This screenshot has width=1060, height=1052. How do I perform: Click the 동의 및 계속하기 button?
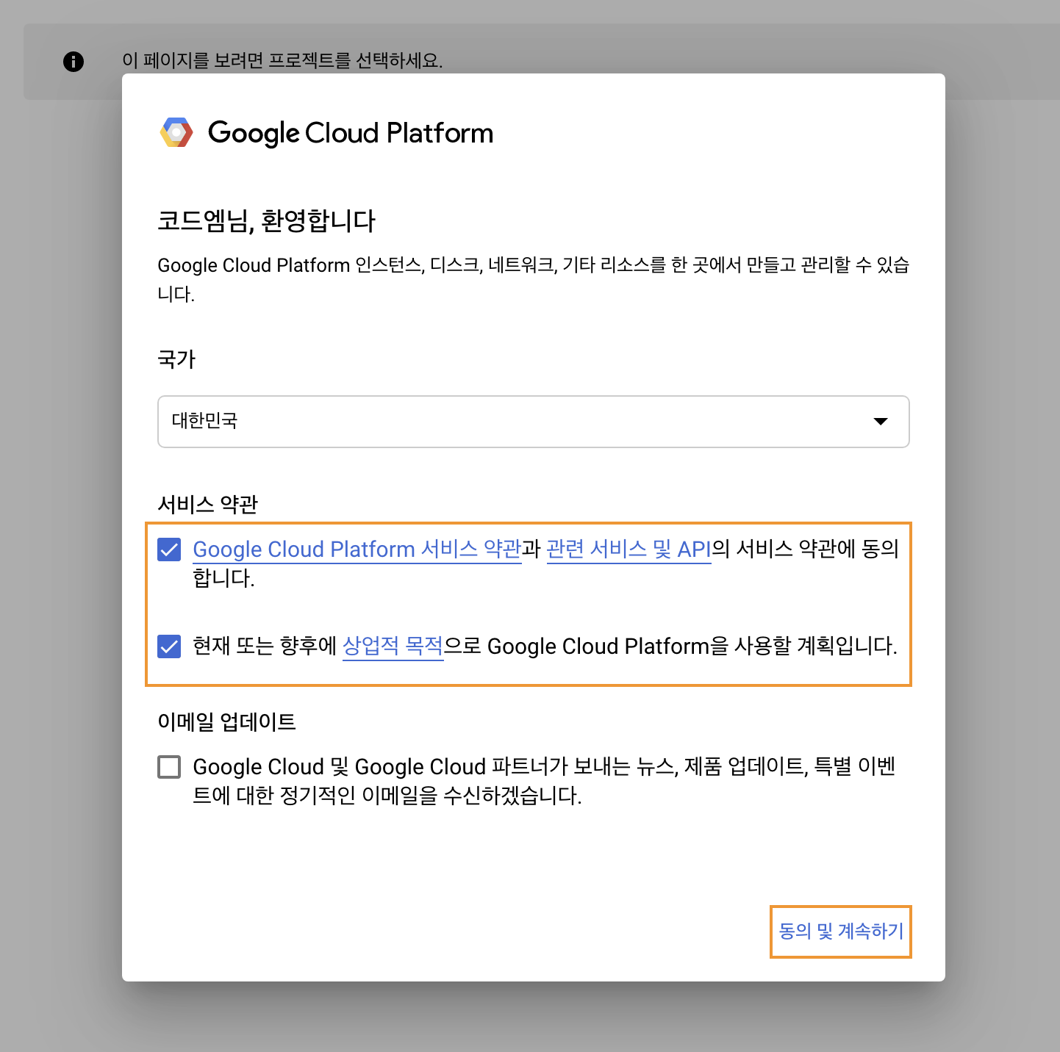click(x=841, y=932)
